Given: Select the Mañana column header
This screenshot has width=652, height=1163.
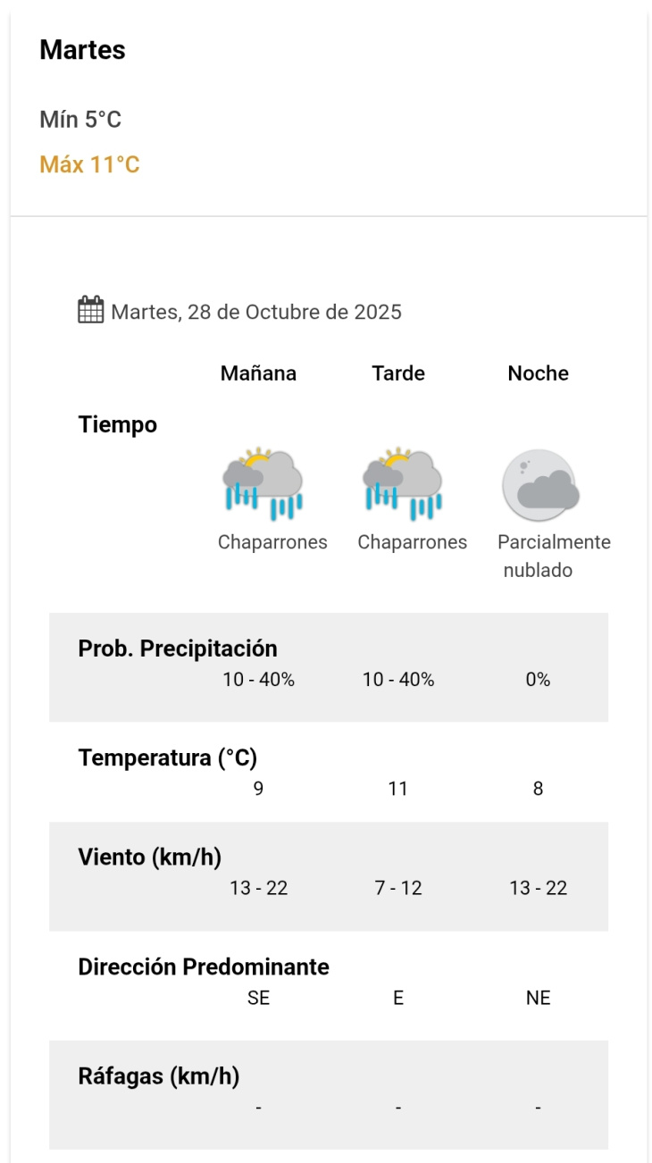Looking at the screenshot, I should pos(258,373).
